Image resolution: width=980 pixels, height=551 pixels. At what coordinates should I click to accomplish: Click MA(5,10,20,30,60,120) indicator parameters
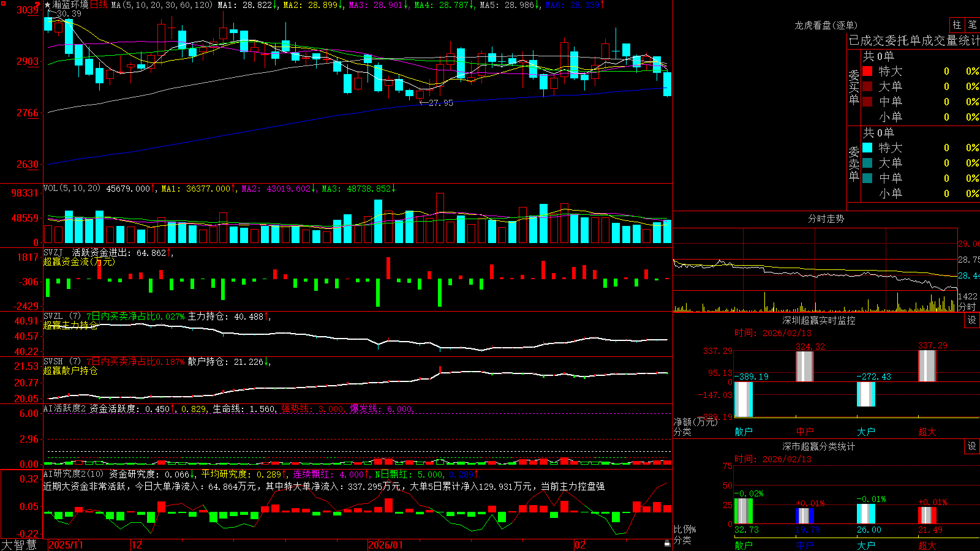pos(162,5)
